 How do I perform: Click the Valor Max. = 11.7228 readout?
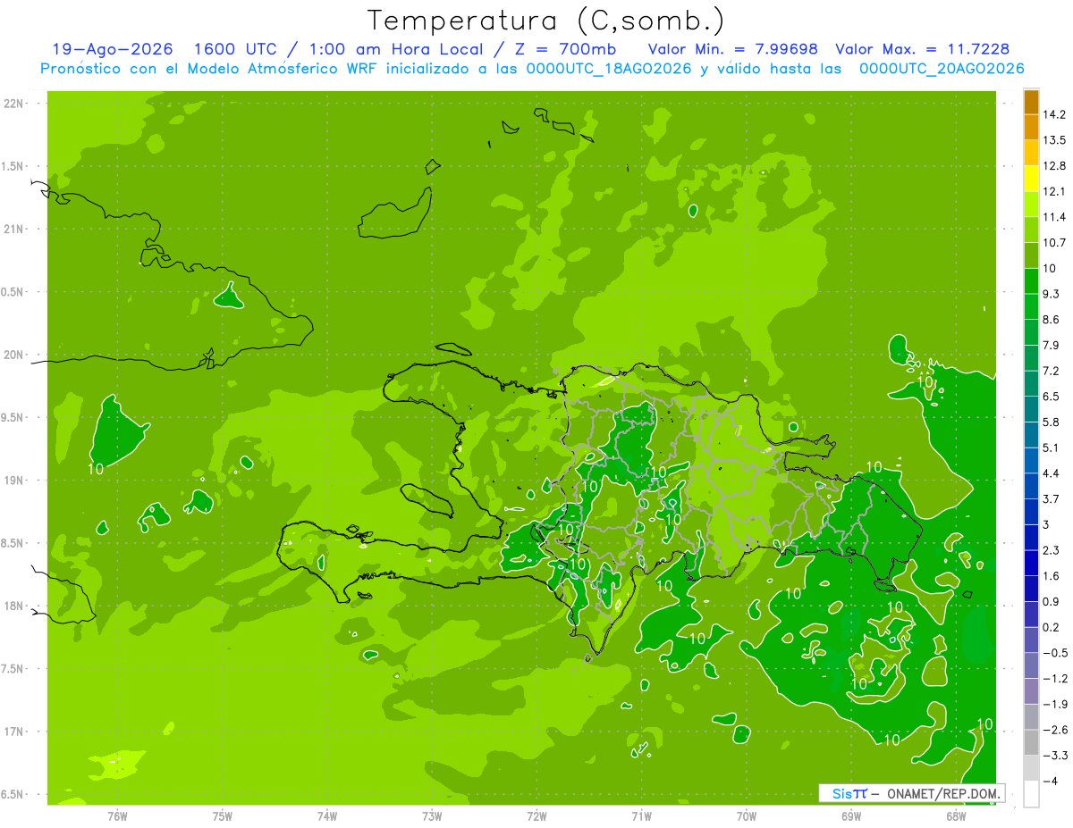click(x=924, y=49)
